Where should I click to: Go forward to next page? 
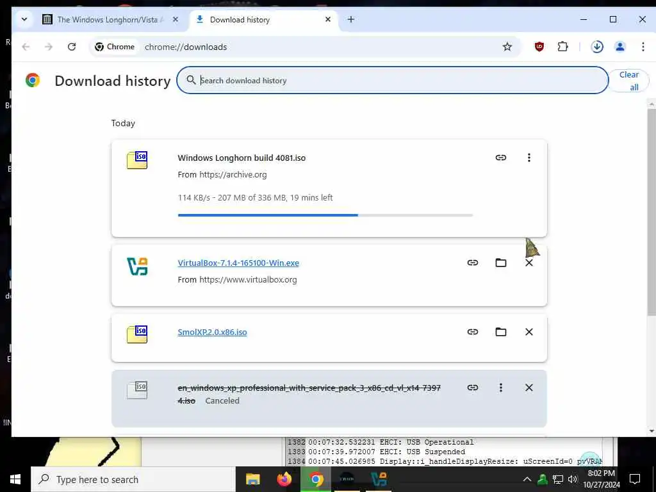tap(49, 47)
